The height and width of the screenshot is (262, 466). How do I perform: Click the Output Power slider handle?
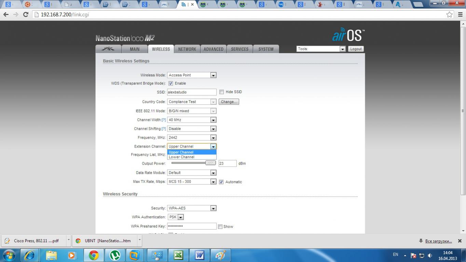tap(210, 163)
